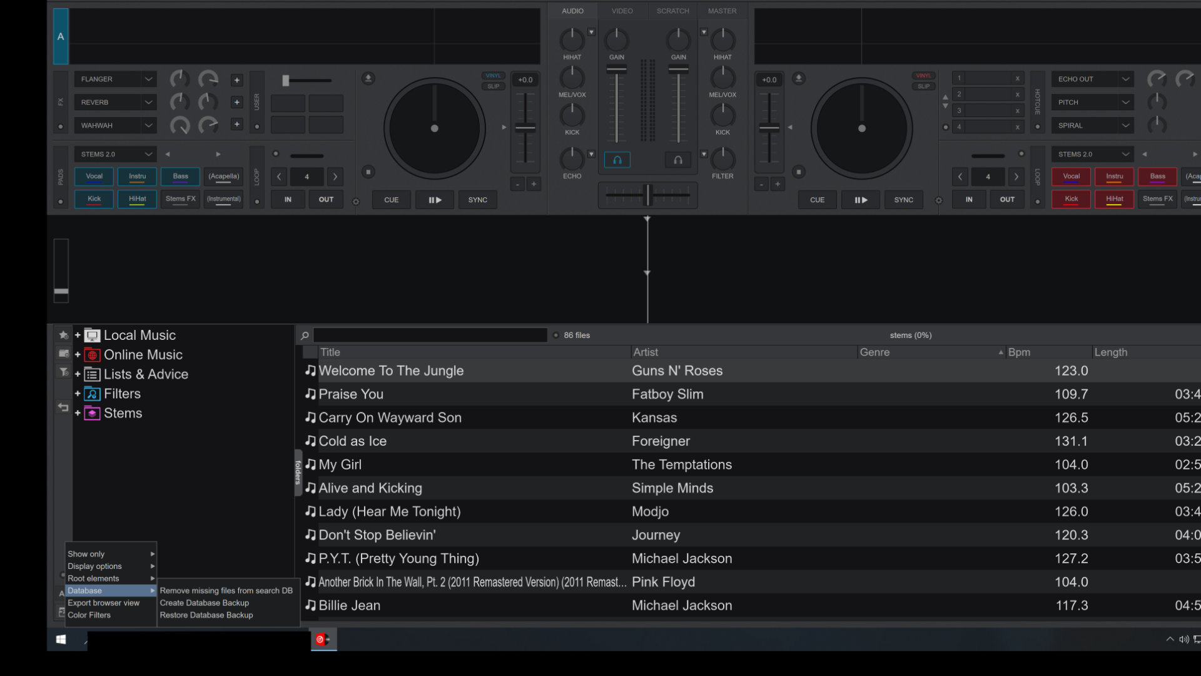Click the add-folder icon in the left sidebar
This screenshot has width=1201, height=676.
tap(63, 354)
